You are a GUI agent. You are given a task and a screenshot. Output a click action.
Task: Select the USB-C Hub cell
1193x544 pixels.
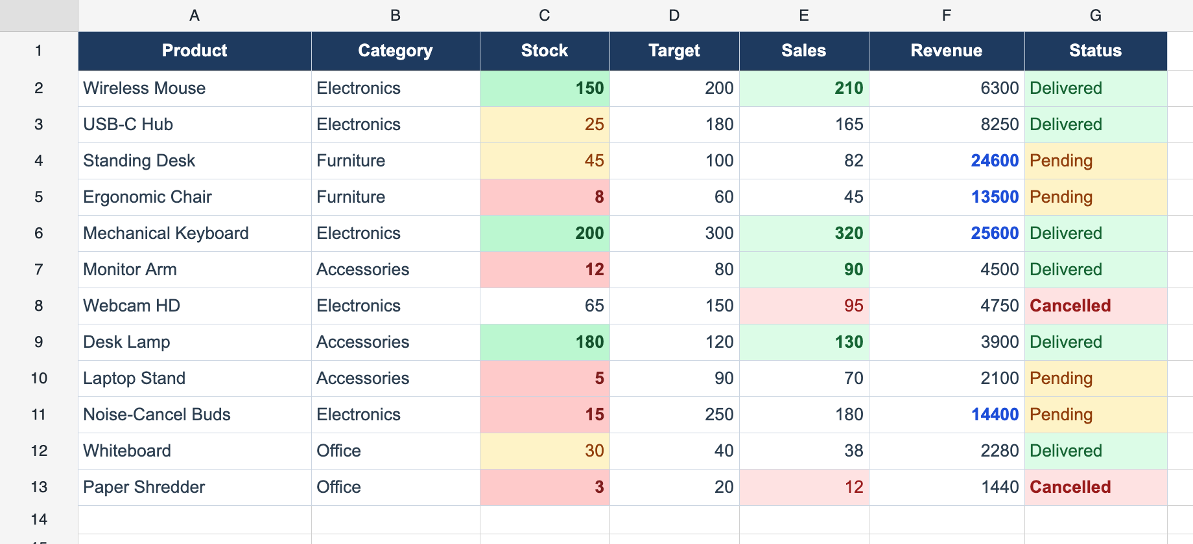pos(195,124)
